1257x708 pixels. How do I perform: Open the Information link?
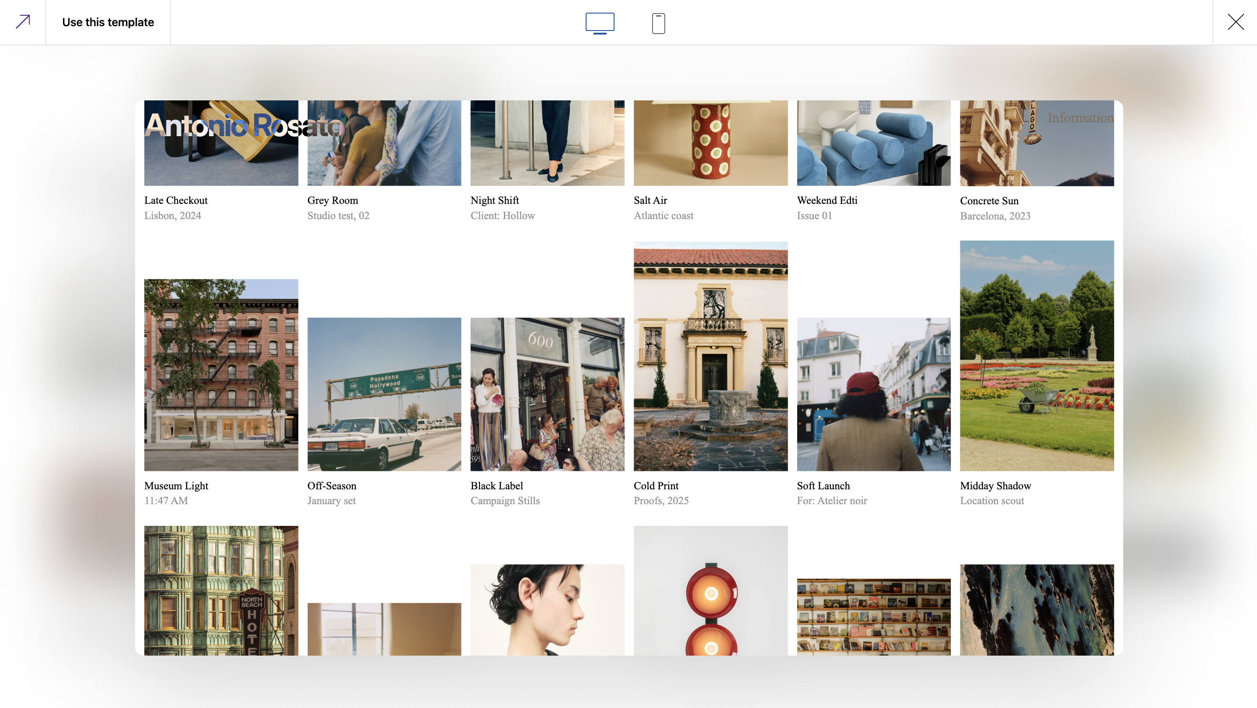1080,118
